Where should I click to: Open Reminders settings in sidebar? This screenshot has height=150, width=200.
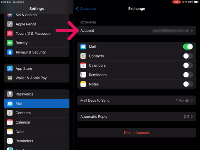point(36,141)
